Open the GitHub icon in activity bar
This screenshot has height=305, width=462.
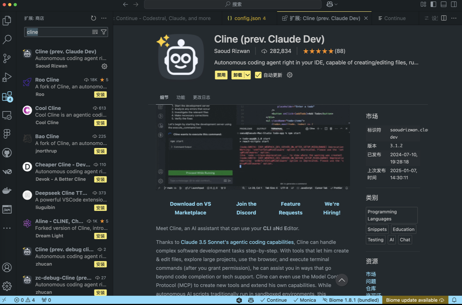(x=7, y=153)
